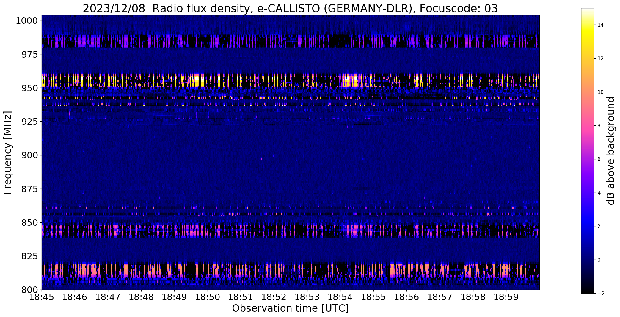620x317 pixels.
Task: Click the 975 frequency tick label
Action: click(x=29, y=54)
